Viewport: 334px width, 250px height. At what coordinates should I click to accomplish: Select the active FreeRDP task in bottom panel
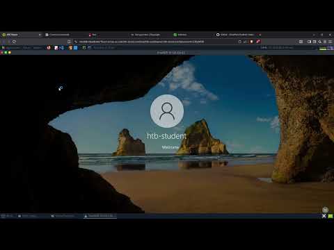pos(100,216)
